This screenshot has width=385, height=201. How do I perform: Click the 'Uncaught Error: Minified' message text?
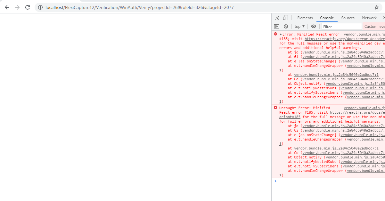point(305,108)
